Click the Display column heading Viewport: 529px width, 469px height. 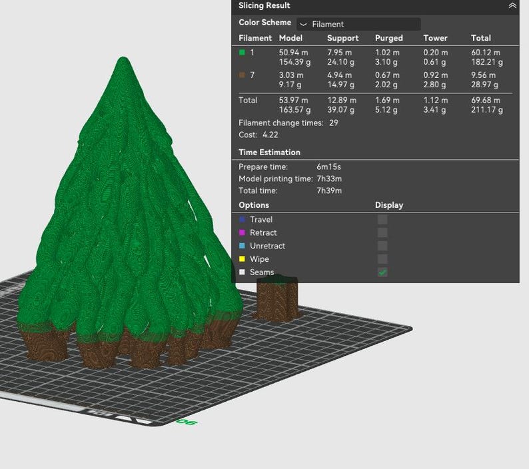click(x=389, y=205)
